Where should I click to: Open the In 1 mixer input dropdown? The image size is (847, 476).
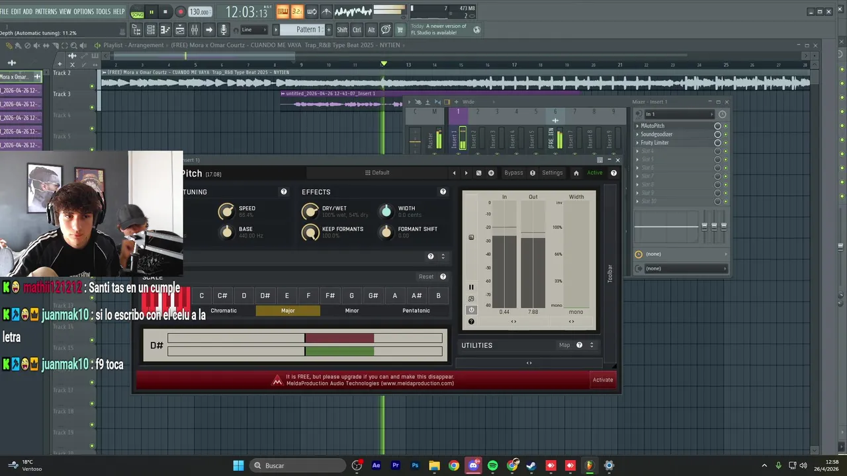pyautogui.click(x=679, y=114)
